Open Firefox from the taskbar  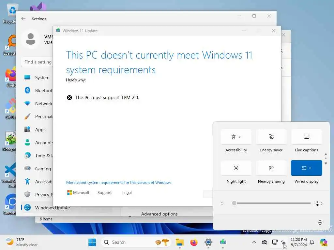[x=194, y=242]
